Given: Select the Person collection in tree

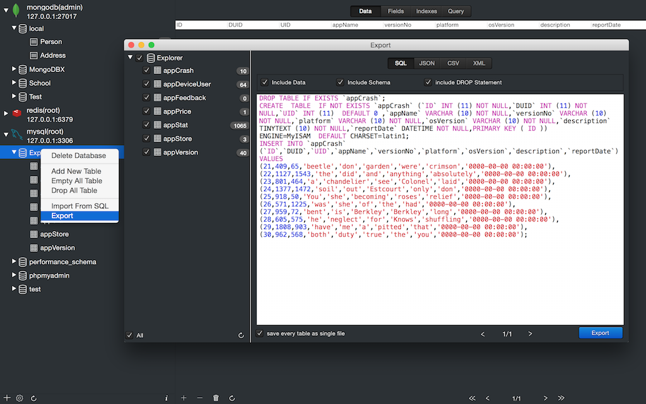Looking at the screenshot, I should (50, 42).
